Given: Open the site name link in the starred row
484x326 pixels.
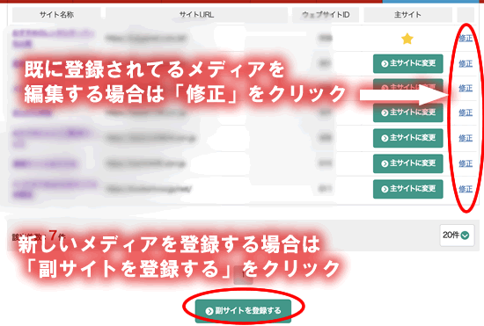Looking at the screenshot, I should (53, 39).
